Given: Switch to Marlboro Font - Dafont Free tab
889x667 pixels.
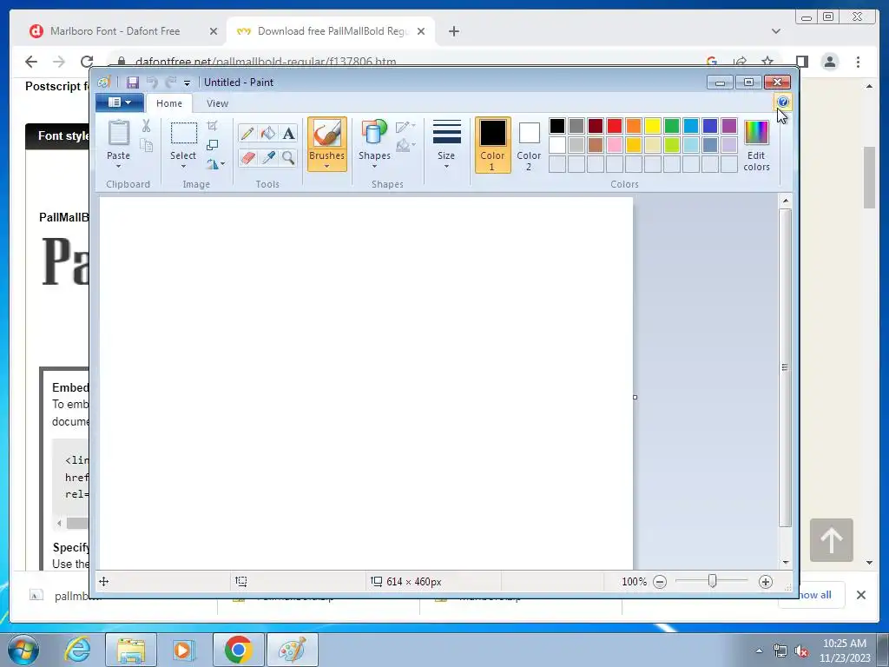Looking at the screenshot, I should pyautogui.click(x=115, y=31).
